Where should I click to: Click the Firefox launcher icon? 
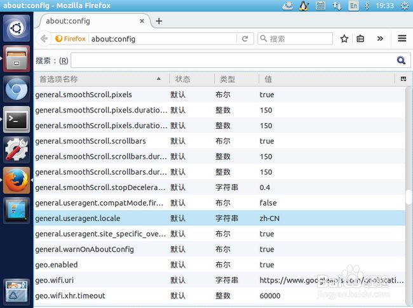coord(17,180)
